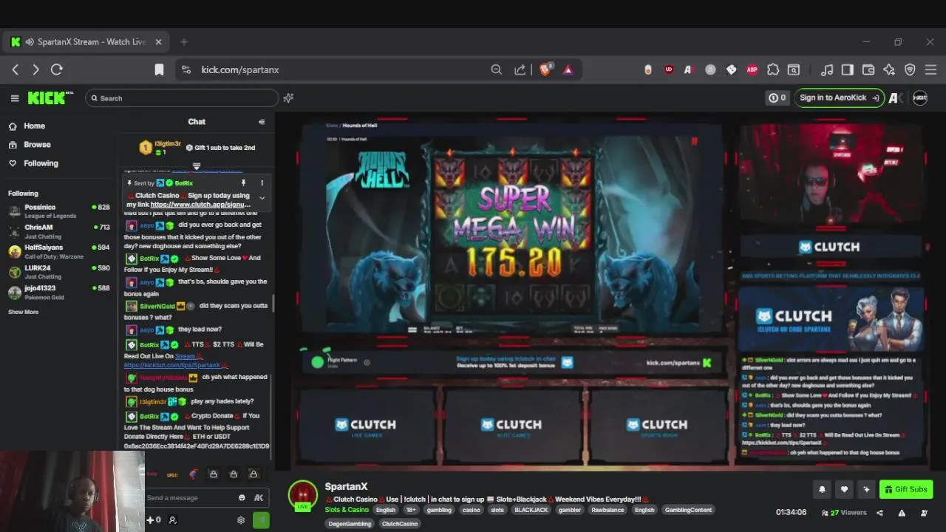Click the Gift Subs button
Viewport: 946px width, 532px height.
click(906, 489)
